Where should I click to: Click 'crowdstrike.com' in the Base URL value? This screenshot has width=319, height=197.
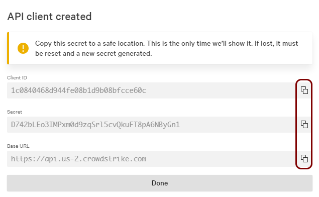[x=115, y=159]
